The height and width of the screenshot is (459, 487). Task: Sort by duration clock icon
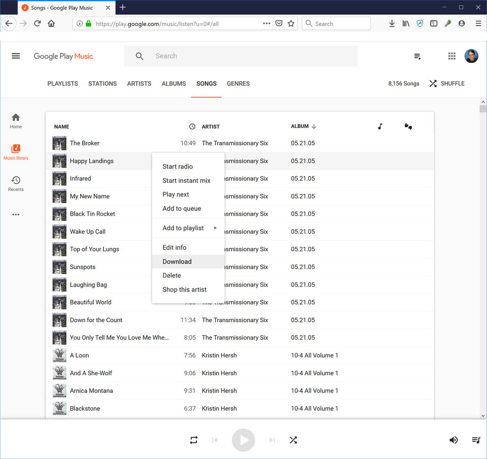(192, 126)
